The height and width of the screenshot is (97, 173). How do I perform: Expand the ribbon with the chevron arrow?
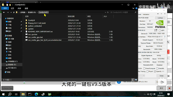(133, 8)
